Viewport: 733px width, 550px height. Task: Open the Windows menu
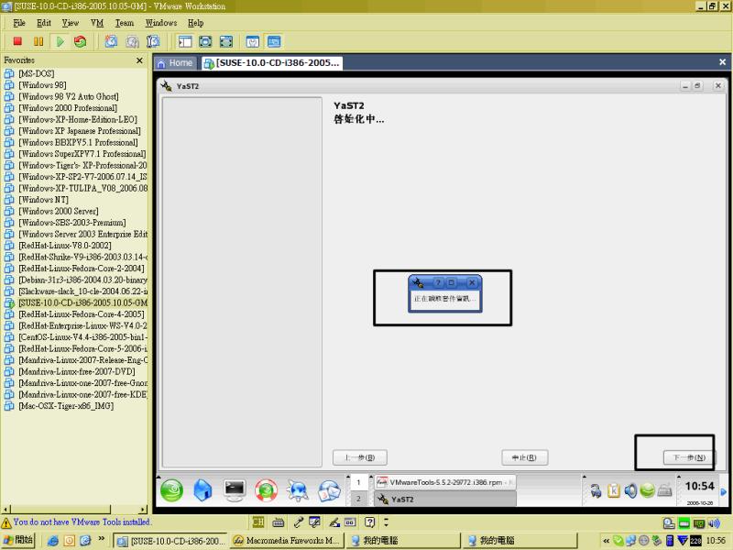(161, 23)
